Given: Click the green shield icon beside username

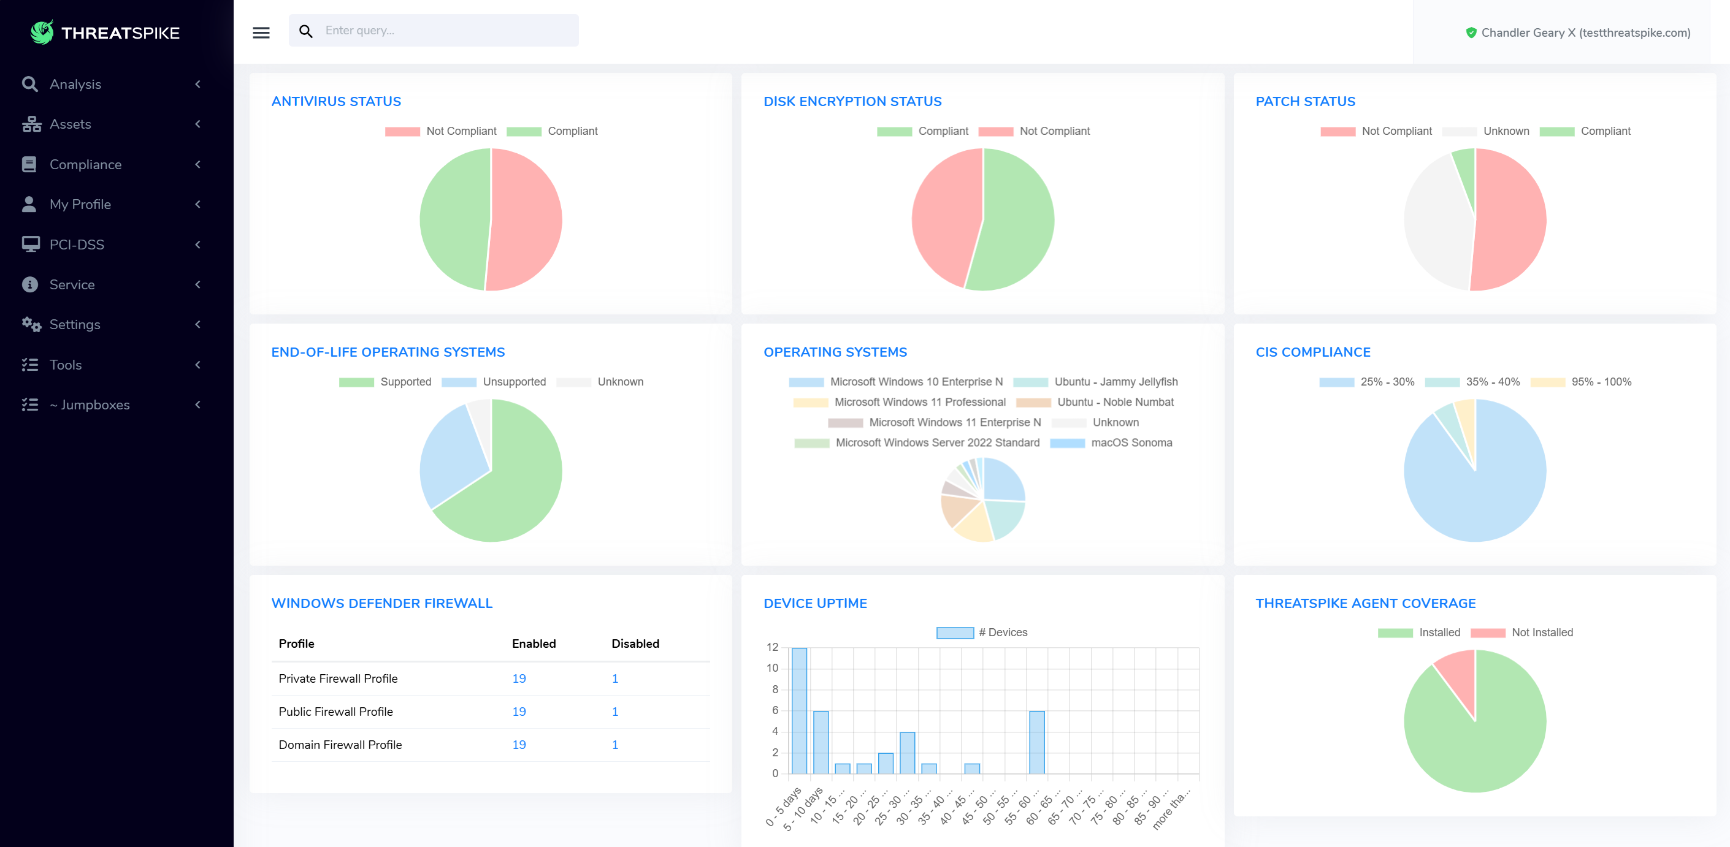Looking at the screenshot, I should (x=1470, y=33).
